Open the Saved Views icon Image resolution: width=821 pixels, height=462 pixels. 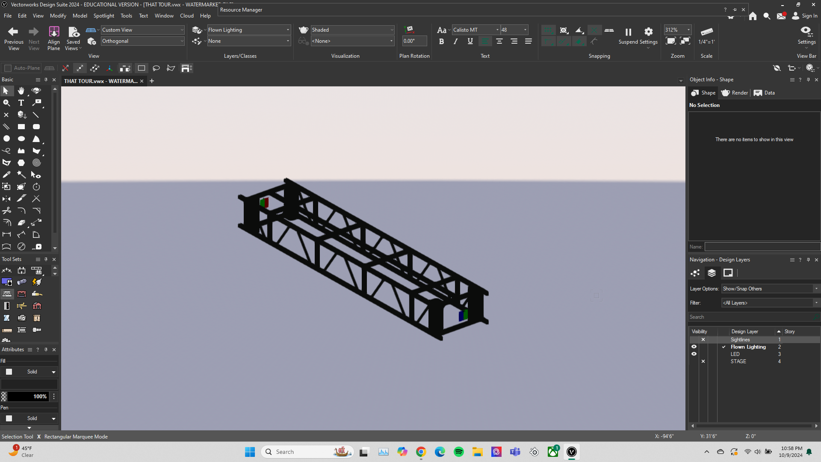[74, 32]
